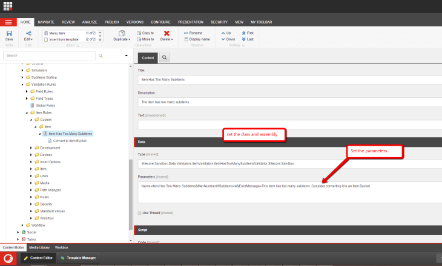The image size is (442, 266).
Task: Click the search magnifier next to Search box
Action: tap(101, 56)
